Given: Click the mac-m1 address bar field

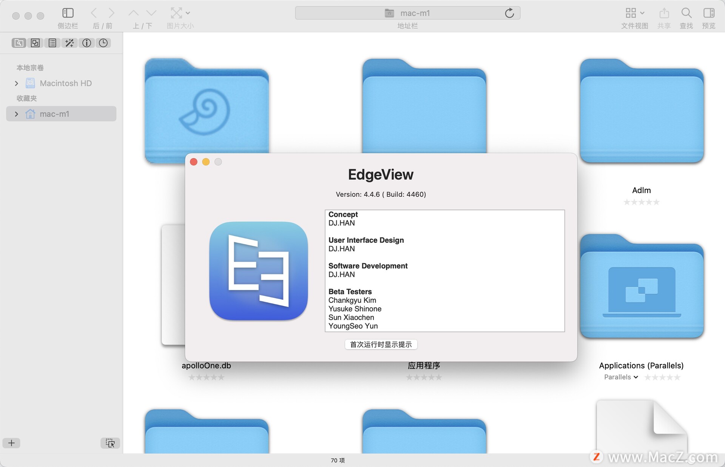Looking at the screenshot, I should tap(407, 13).
